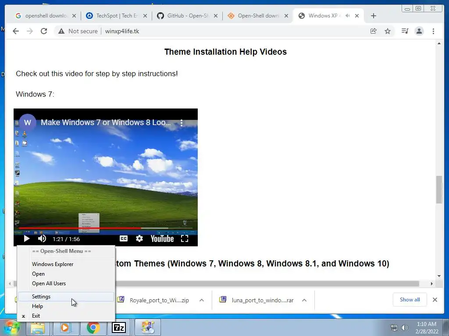Open the video's more options dots

click(x=182, y=123)
